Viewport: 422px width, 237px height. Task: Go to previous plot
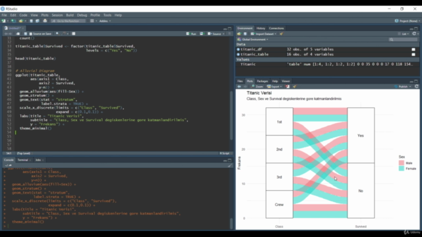click(x=239, y=86)
